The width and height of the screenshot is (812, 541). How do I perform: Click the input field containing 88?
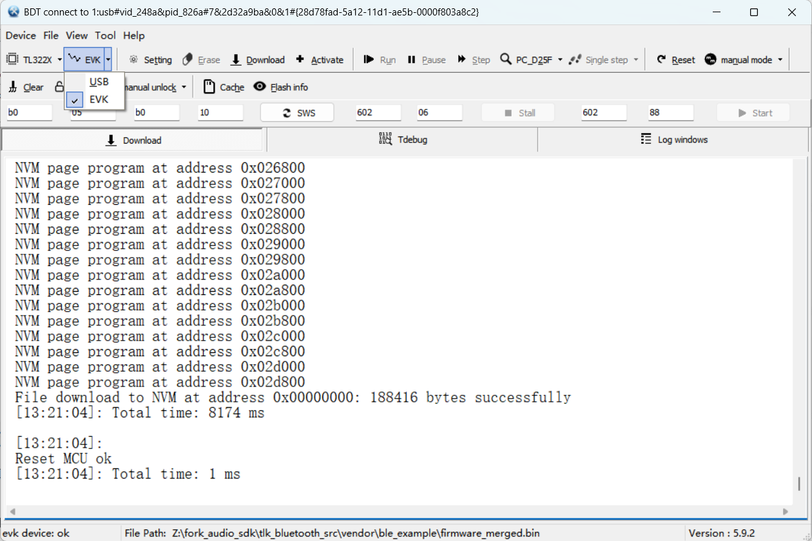(671, 113)
